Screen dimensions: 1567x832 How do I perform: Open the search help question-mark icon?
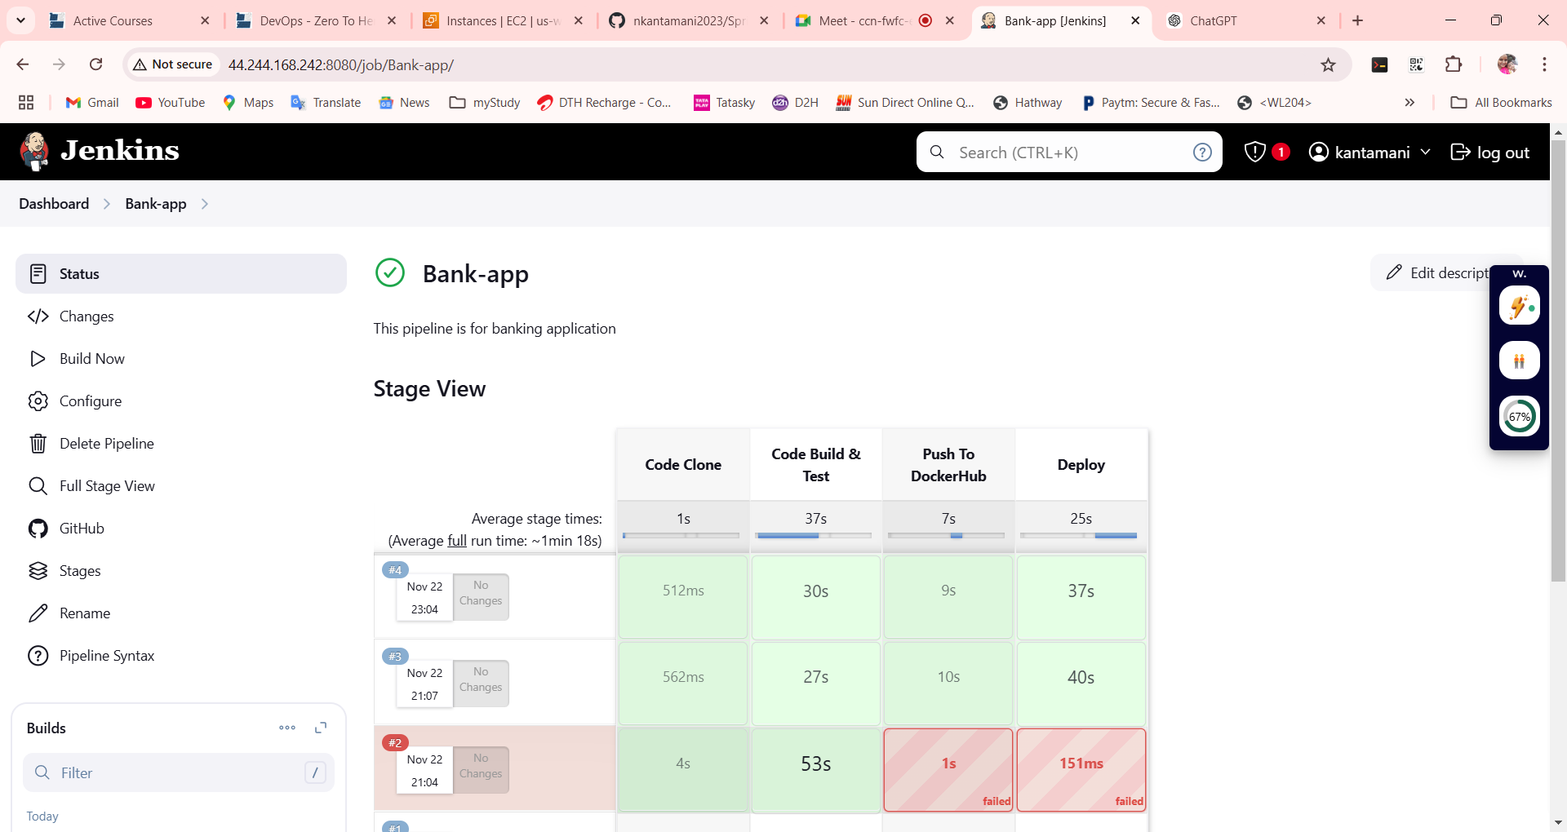[1202, 153]
